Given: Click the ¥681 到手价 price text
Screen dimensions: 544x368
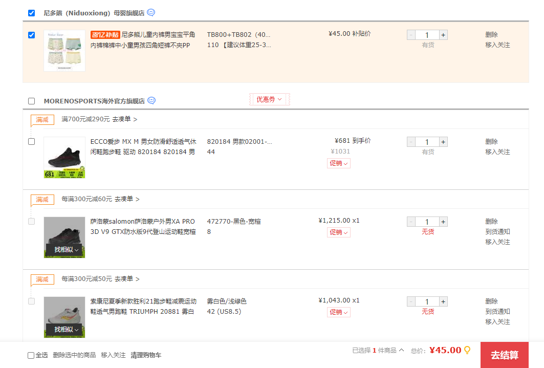Looking at the screenshot, I should click(x=353, y=140).
